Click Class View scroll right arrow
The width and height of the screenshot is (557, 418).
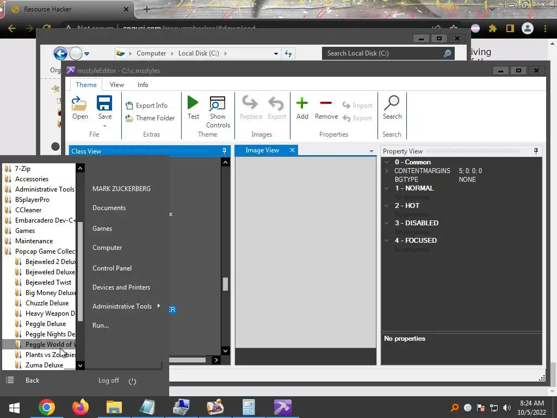216,360
